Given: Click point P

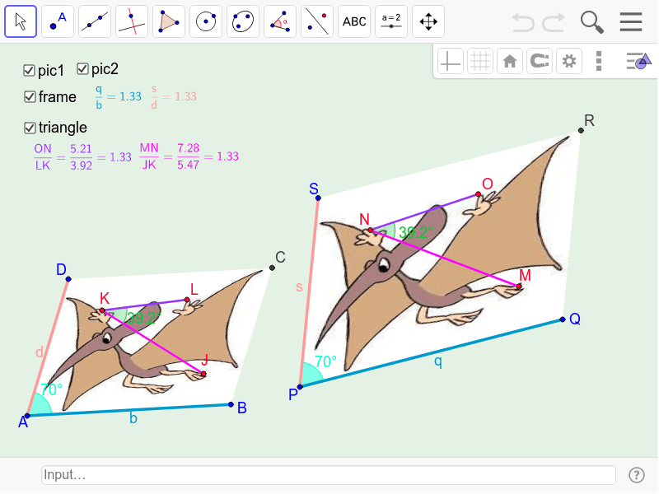Looking at the screenshot, I should 300,387.
